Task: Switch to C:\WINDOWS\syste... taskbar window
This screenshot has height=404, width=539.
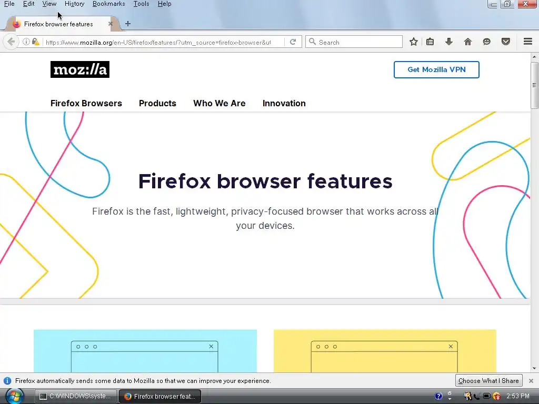Action: [76, 396]
